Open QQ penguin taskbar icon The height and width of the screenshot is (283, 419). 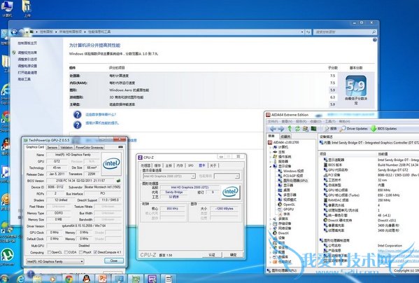tap(86, 279)
